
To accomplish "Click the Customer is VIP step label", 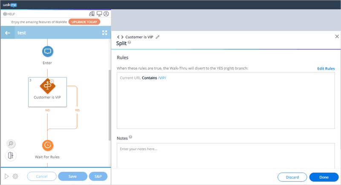I will click(x=47, y=97).
